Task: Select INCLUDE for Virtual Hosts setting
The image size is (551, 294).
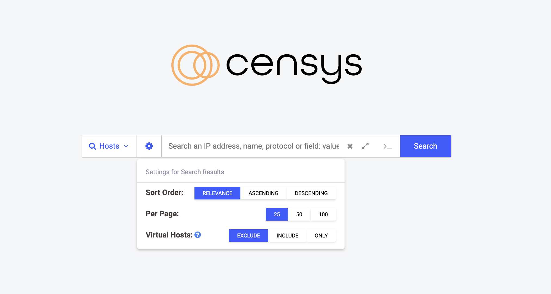Action: [287, 236]
